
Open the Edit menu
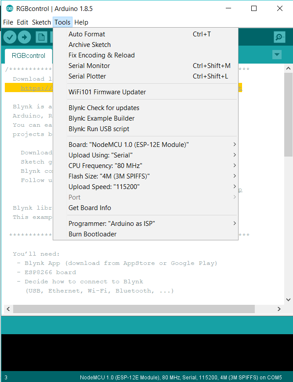tap(22, 22)
